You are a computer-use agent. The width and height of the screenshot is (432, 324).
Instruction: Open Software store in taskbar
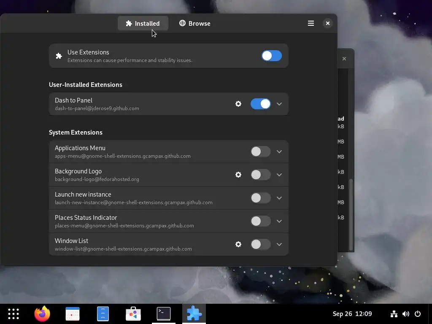point(133,314)
